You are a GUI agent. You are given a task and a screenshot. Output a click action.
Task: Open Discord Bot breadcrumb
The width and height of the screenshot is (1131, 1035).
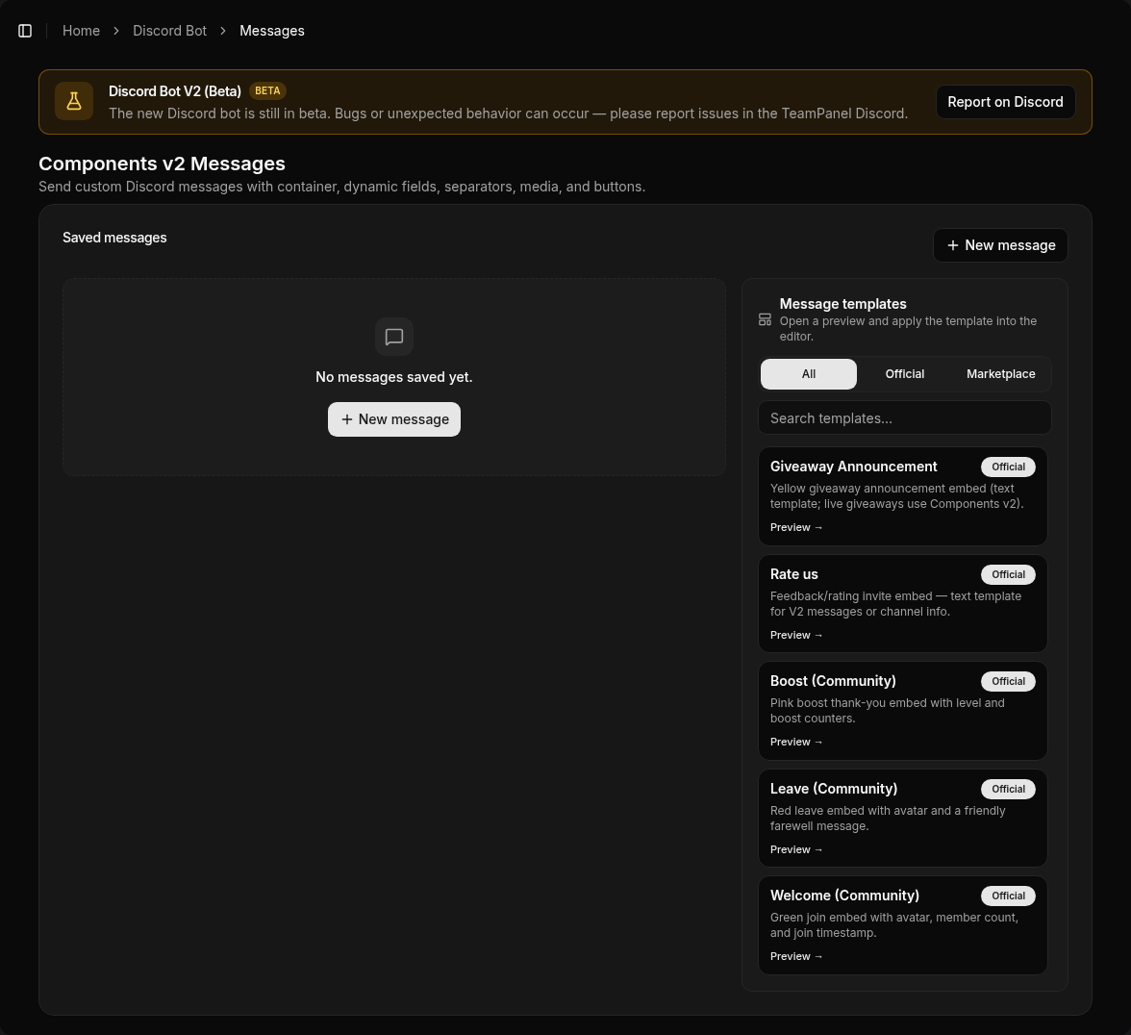pos(169,31)
